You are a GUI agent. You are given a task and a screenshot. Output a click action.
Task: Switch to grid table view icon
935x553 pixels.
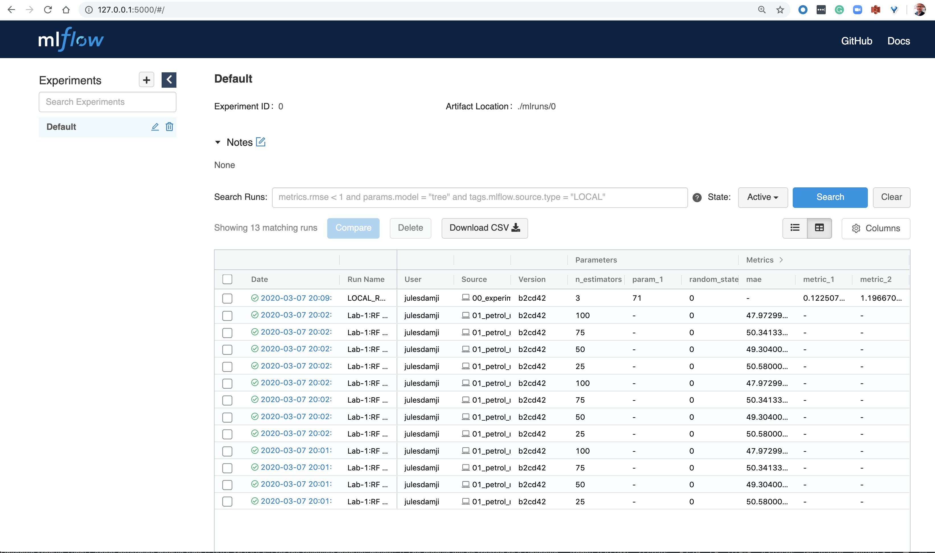(819, 228)
